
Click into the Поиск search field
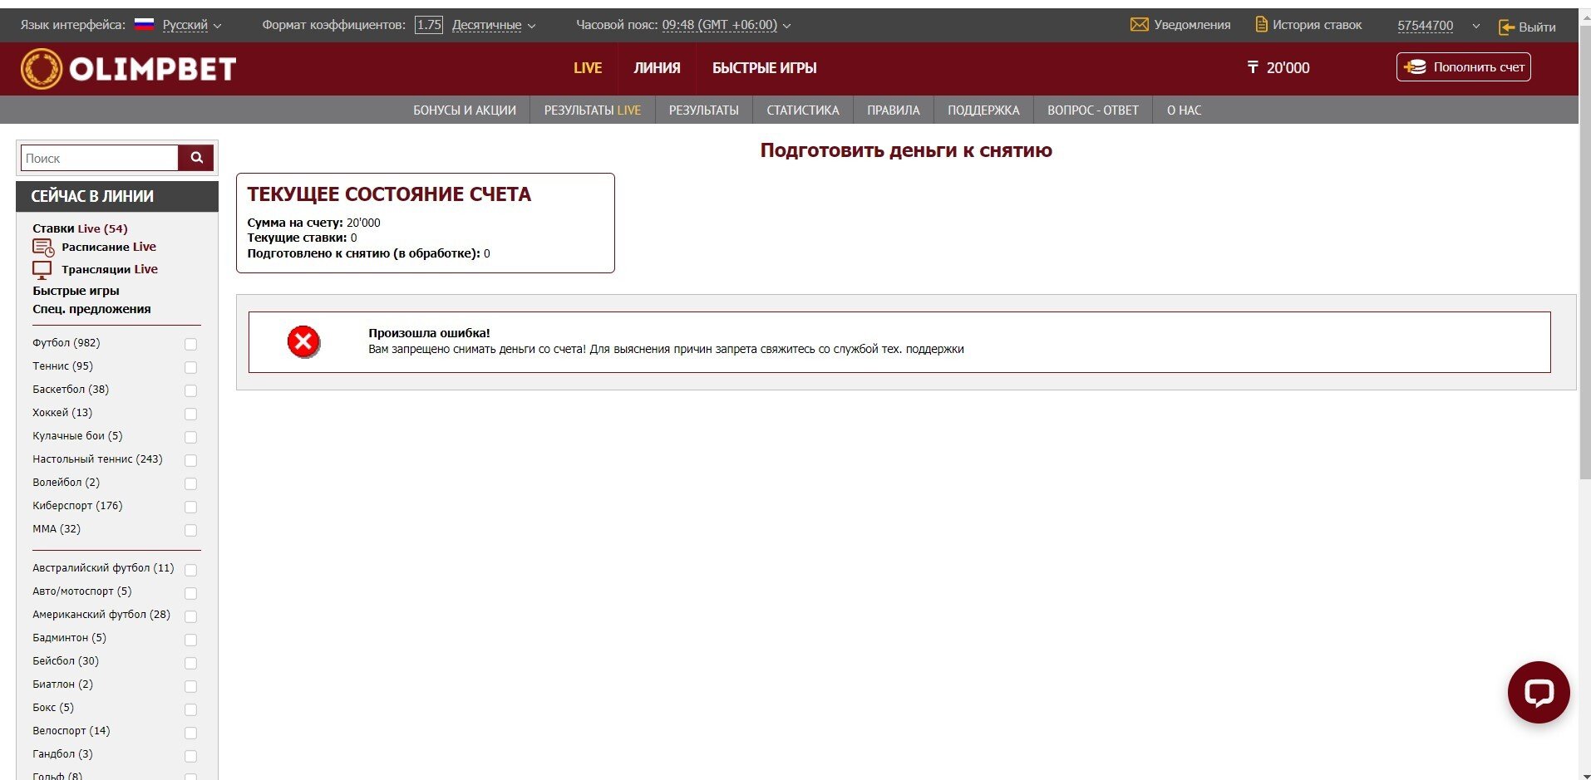coord(100,158)
